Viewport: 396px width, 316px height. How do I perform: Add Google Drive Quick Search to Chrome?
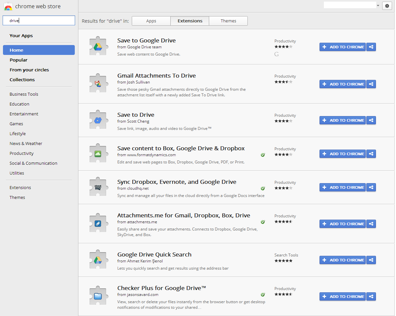(x=342, y=260)
